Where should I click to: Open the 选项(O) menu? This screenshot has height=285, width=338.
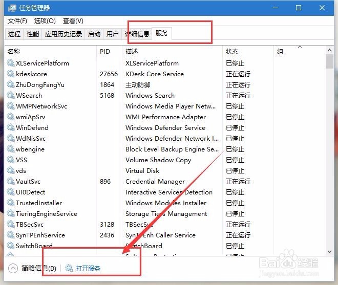45,21
